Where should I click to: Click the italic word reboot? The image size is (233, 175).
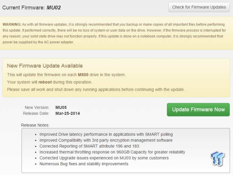[45, 82]
